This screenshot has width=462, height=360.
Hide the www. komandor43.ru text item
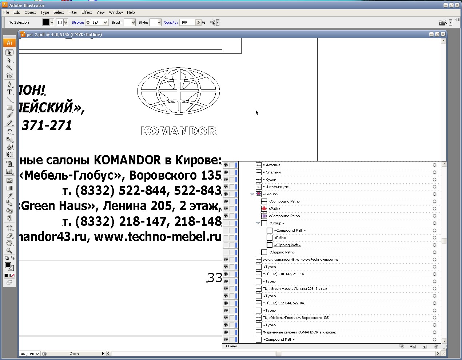click(226, 260)
